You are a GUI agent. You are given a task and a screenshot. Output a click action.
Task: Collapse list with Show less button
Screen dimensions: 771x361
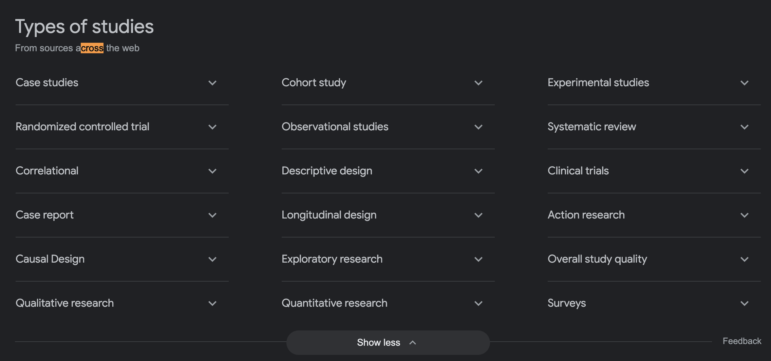[388, 343]
